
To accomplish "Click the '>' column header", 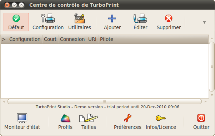I will click(4, 39).
